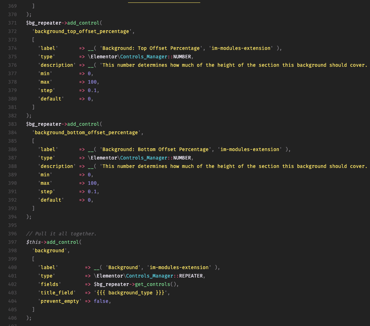Click the value 100 on line 378
This screenshot has width=370, height=326.
pyautogui.click(x=92, y=82)
